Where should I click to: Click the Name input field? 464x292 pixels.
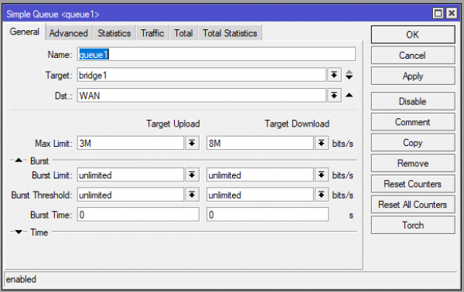[217, 54]
